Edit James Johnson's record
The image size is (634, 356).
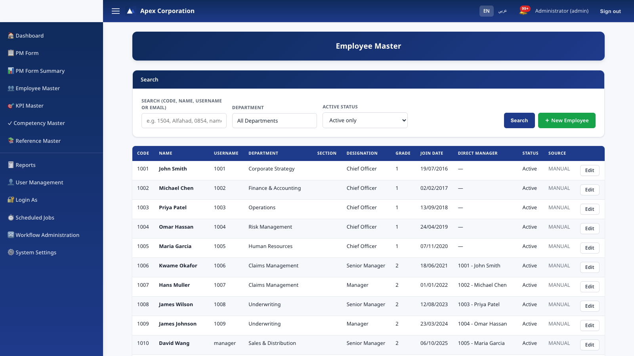point(590,326)
